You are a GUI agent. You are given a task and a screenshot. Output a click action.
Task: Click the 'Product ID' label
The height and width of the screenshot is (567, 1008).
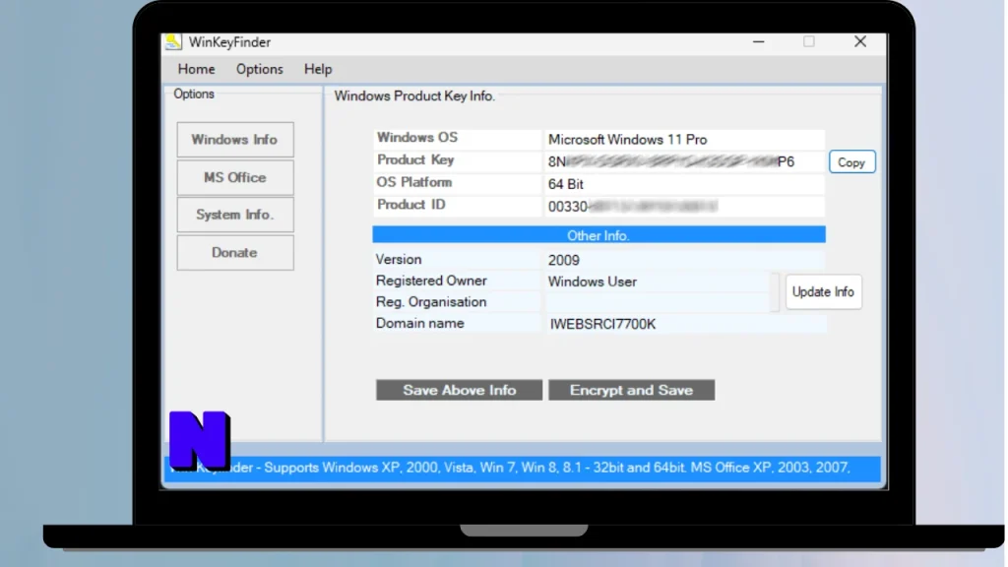coord(410,205)
